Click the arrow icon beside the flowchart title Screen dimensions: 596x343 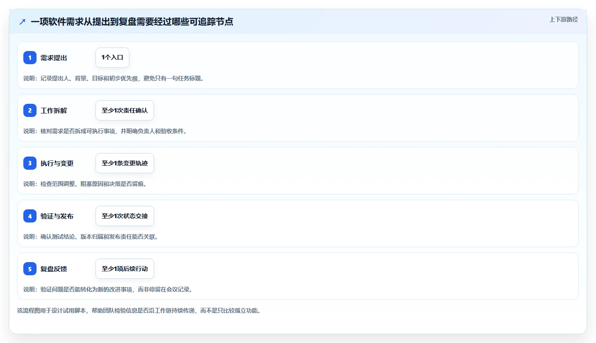[22, 22]
